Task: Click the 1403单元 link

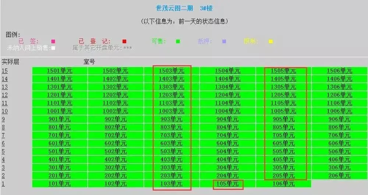Action: pos(171,79)
